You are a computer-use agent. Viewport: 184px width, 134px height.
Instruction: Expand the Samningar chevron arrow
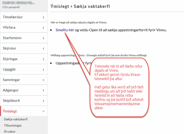[43, 80]
